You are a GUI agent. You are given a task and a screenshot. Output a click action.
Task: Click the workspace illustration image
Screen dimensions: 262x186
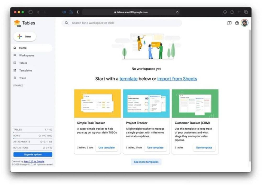[x=146, y=46]
